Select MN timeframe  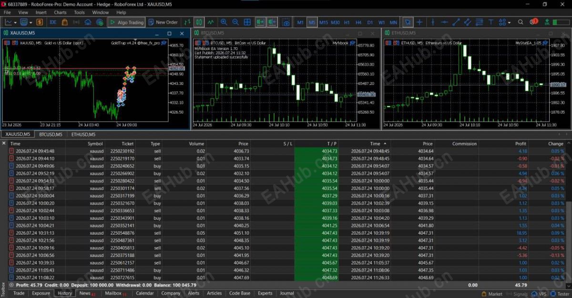(393, 22)
